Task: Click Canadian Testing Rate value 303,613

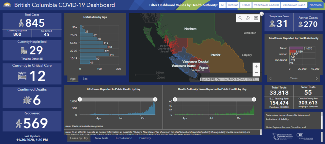Action: [308, 103]
